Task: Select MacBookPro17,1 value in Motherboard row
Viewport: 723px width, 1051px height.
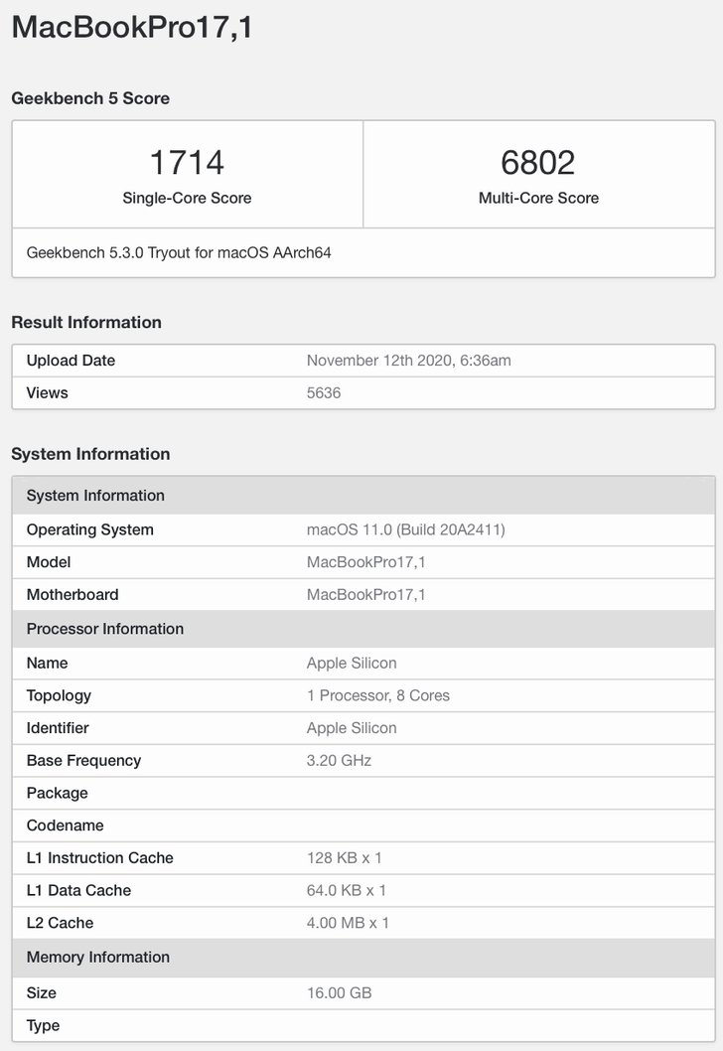Action: pyautogui.click(x=365, y=594)
